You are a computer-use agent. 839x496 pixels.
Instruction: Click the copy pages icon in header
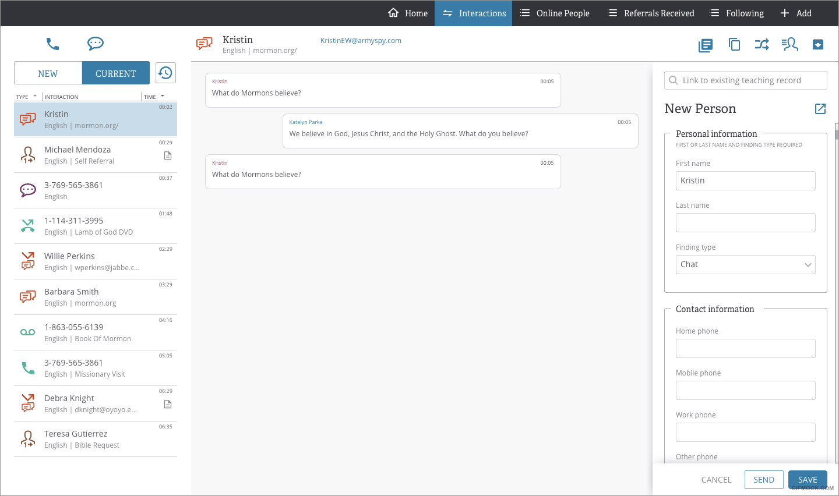734,44
